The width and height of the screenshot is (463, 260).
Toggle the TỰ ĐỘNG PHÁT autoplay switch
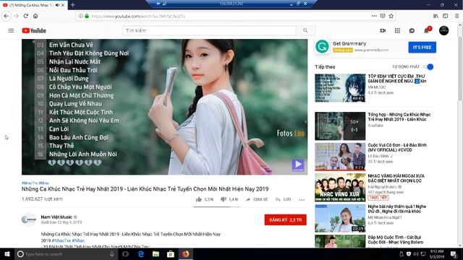tap(428, 67)
